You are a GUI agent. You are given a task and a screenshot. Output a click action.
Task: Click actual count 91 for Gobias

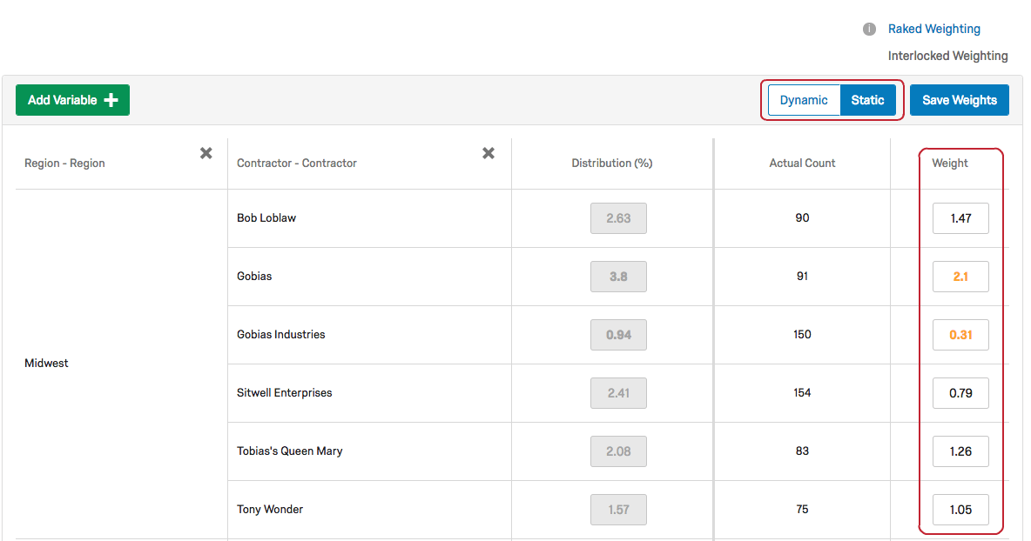pyautogui.click(x=802, y=277)
